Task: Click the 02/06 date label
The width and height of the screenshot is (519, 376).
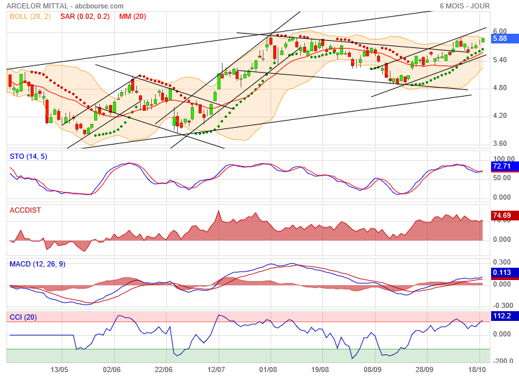Action: point(112,370)
